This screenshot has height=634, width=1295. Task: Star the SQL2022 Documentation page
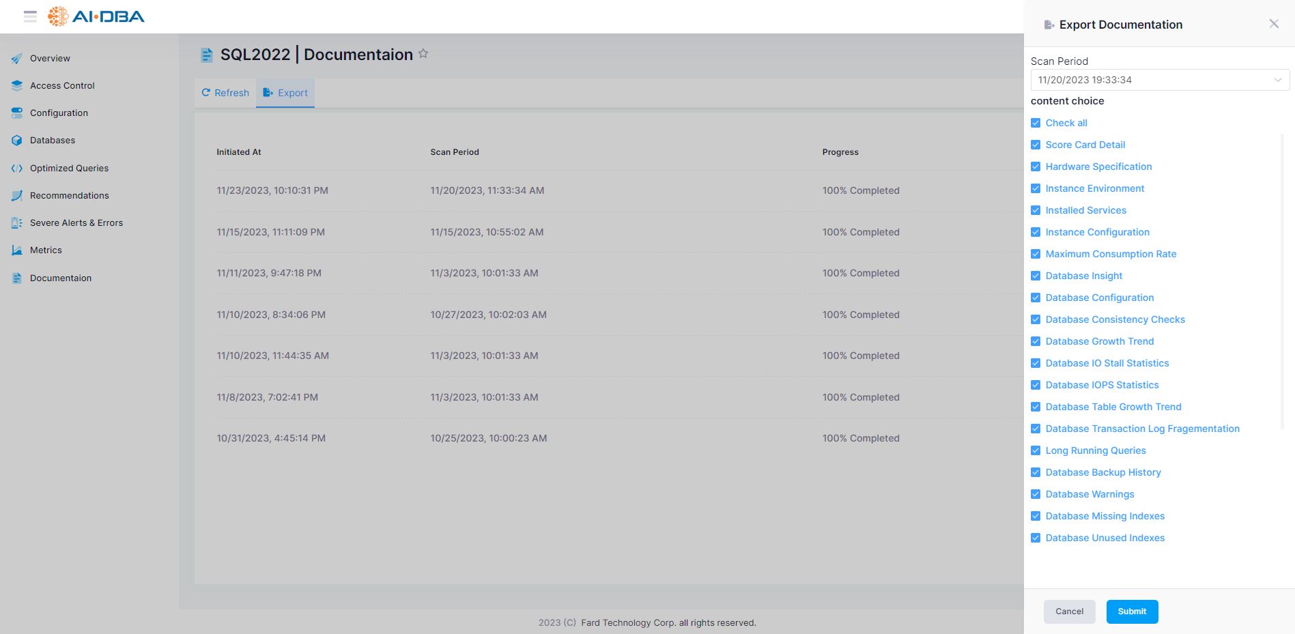tap(423, 53)
